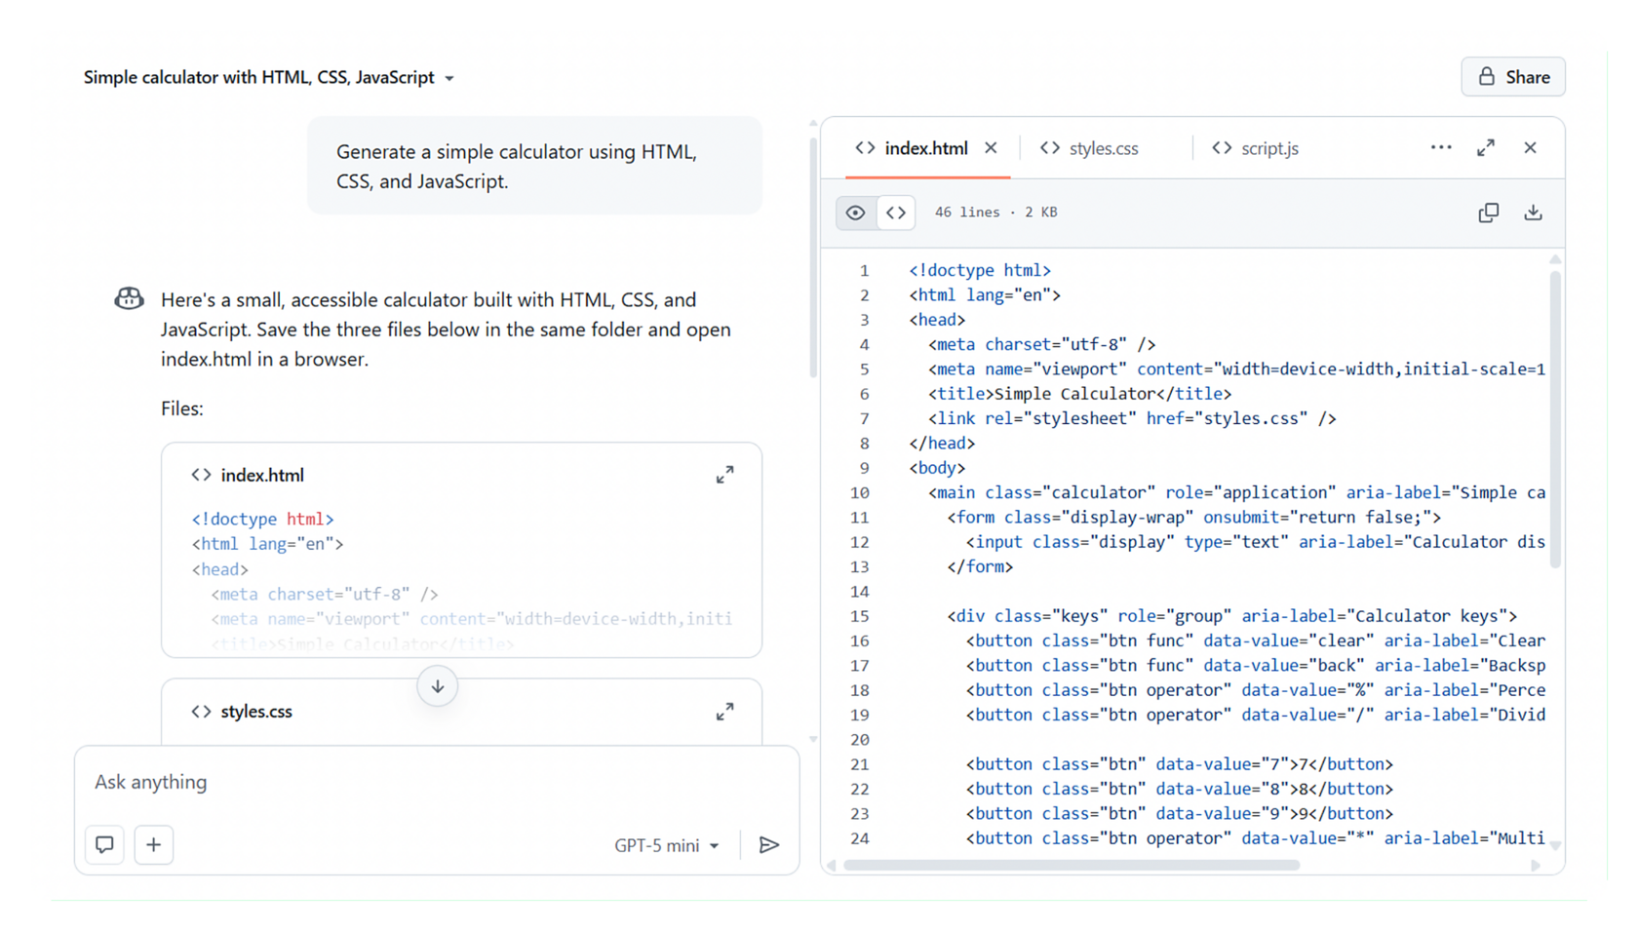Open the GPT-5 mini model dropdown
This screenshot has height=931, width=1638.
tap(667, 845)
